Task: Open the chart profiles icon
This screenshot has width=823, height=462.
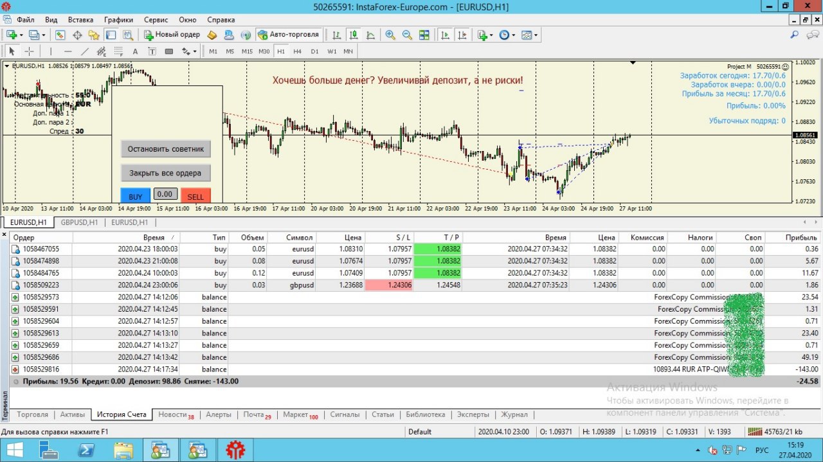Action: 34,35
